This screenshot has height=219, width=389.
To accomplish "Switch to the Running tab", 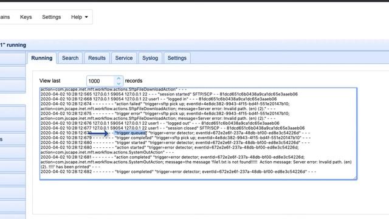I will 42,58.
